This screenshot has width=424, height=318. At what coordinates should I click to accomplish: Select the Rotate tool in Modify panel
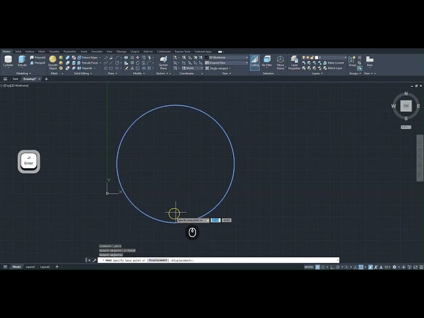(138, 63)
